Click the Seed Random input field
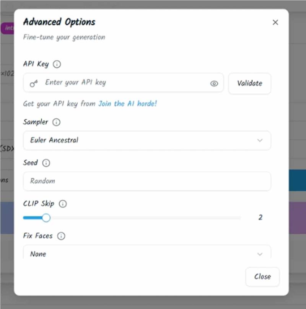 point(147,181)
